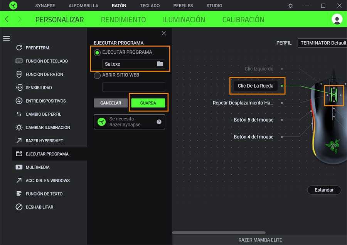Viewport: 347px width, 245px height.
Task: Click folder icon to browse for program
Action: click(x=160, y=64)
